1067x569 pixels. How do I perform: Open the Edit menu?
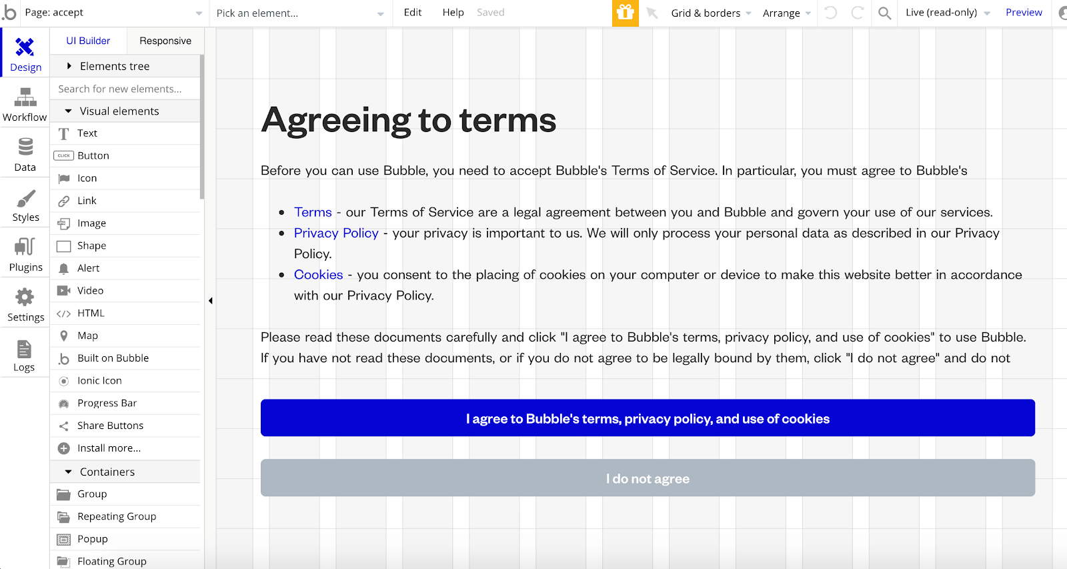[413, 13]
